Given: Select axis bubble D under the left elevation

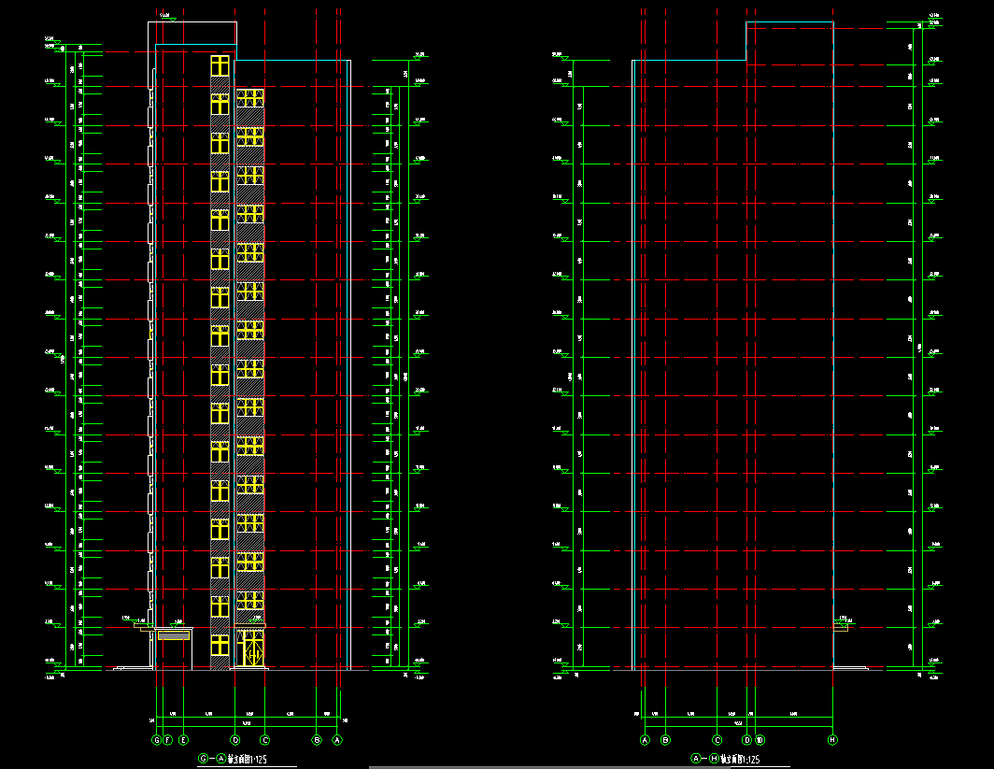Looking at the screenshot, I should point(235,740).
